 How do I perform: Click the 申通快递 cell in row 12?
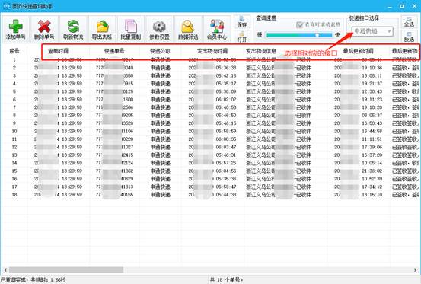point(161,147)
